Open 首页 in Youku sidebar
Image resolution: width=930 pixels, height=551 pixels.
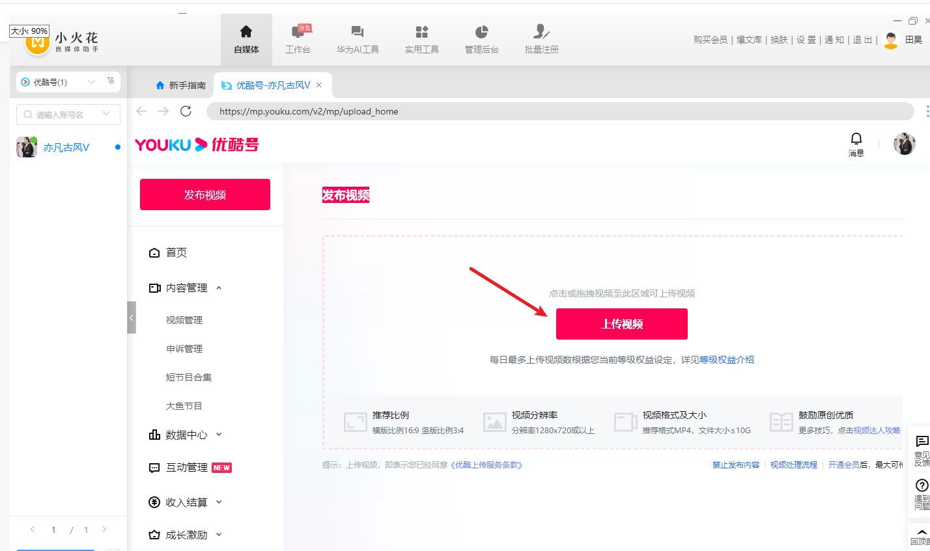click(x=168, y=252)
